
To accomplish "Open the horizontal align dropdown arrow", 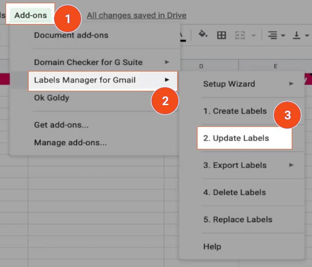I will tap(283, 36).
